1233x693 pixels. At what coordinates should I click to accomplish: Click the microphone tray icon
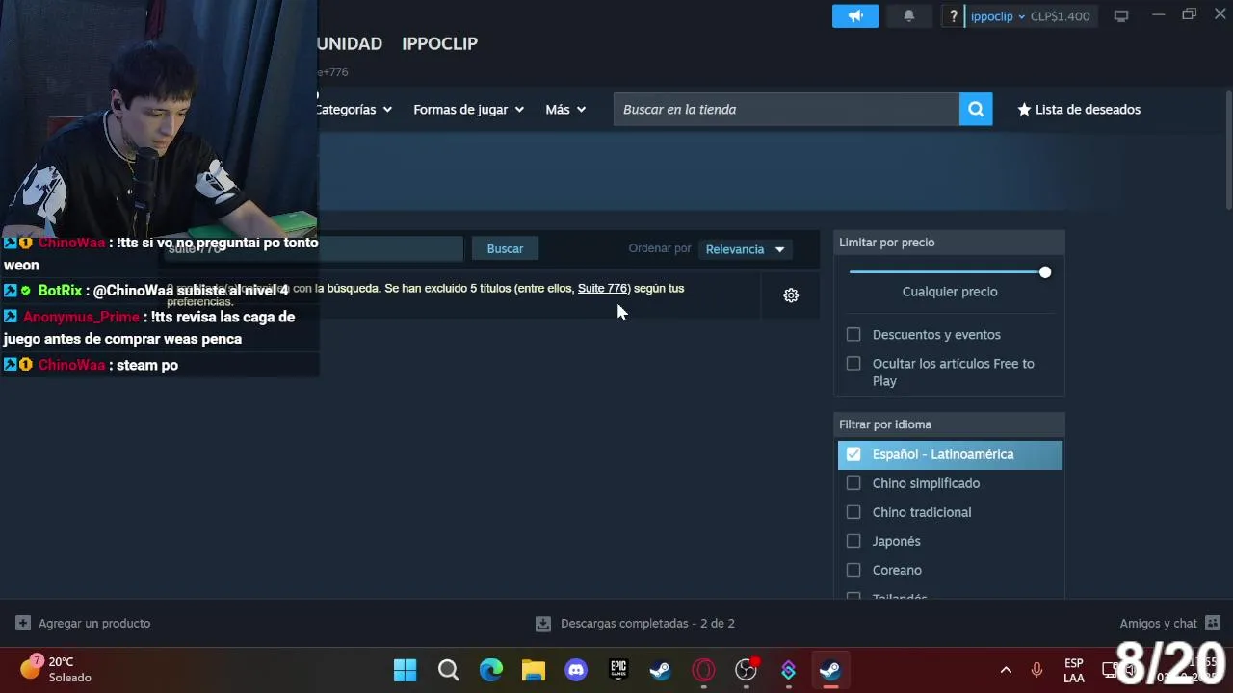[x=1036, y=670]
